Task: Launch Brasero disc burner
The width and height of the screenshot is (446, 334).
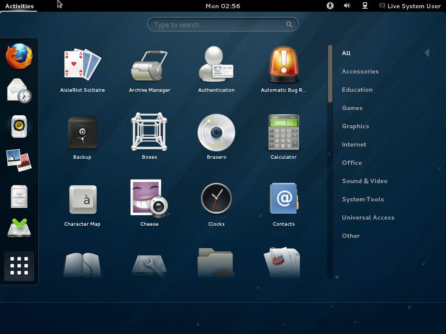Action: point(216,137)
